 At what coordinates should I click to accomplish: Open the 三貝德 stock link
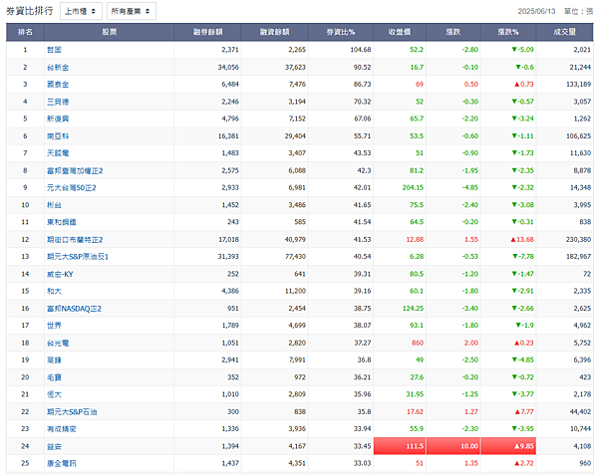58,102
